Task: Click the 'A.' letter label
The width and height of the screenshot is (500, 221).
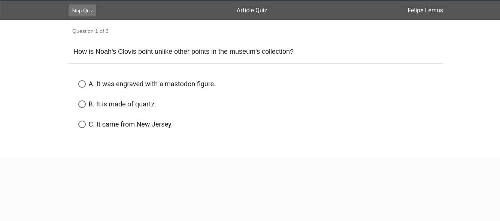Action: [91, 84]
